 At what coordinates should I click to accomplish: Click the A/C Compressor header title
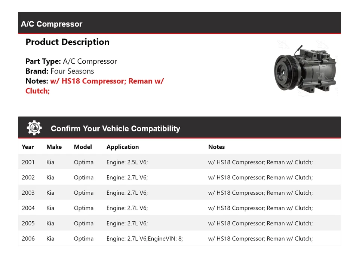click(52, 24)
